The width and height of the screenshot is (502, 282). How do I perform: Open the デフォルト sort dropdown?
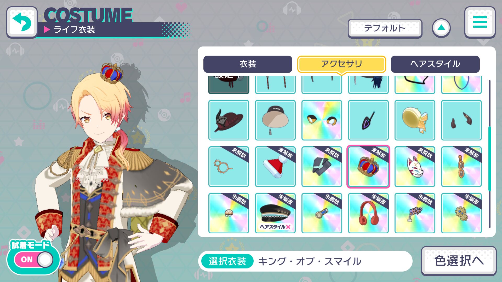(385, 28)
